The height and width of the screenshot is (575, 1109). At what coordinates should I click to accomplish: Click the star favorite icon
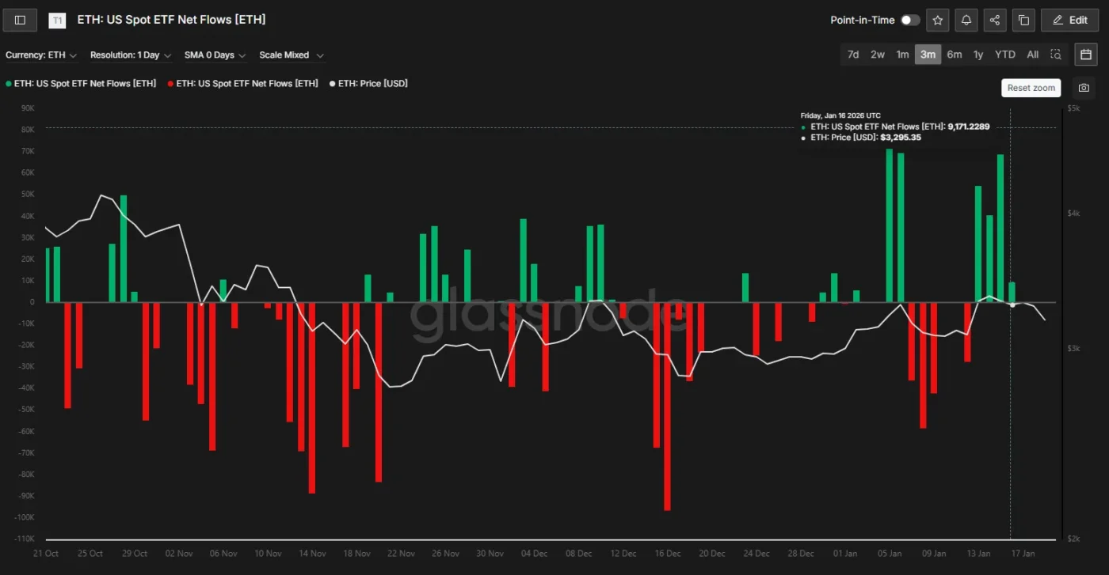click(x=938, y=20)
